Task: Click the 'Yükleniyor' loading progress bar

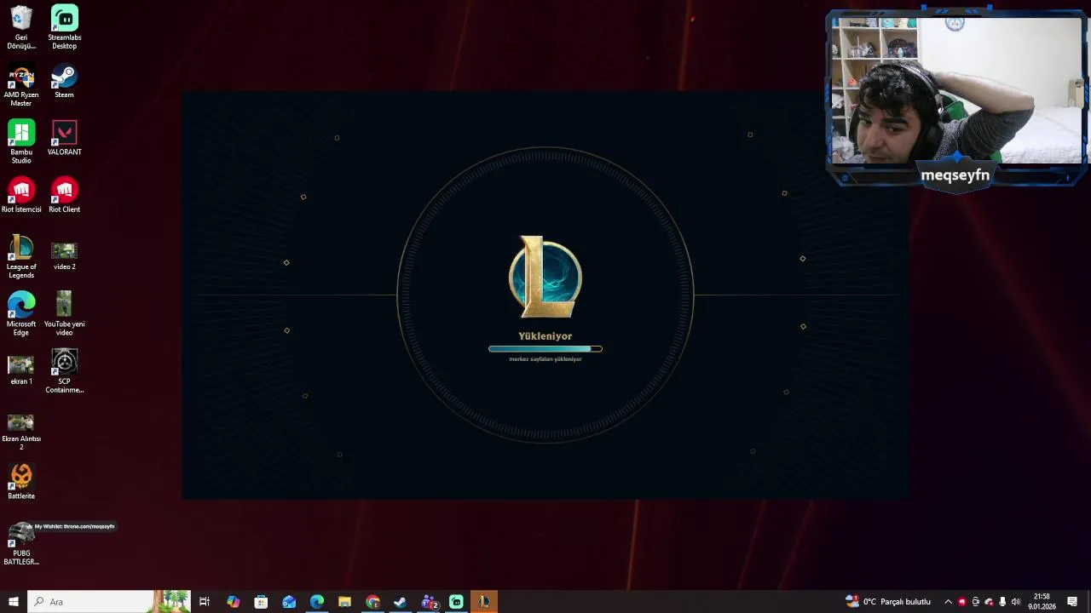Action: click(x=545, y=349)
